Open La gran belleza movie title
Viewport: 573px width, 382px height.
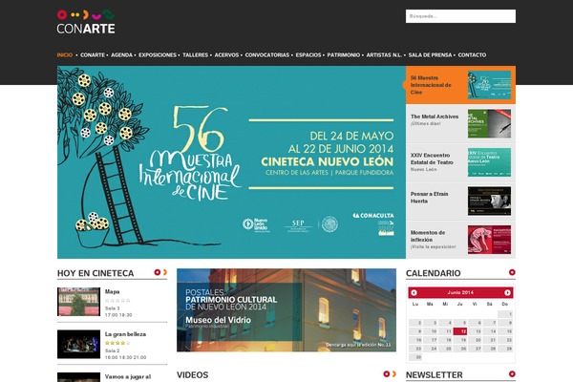click(x=125, y=334)
